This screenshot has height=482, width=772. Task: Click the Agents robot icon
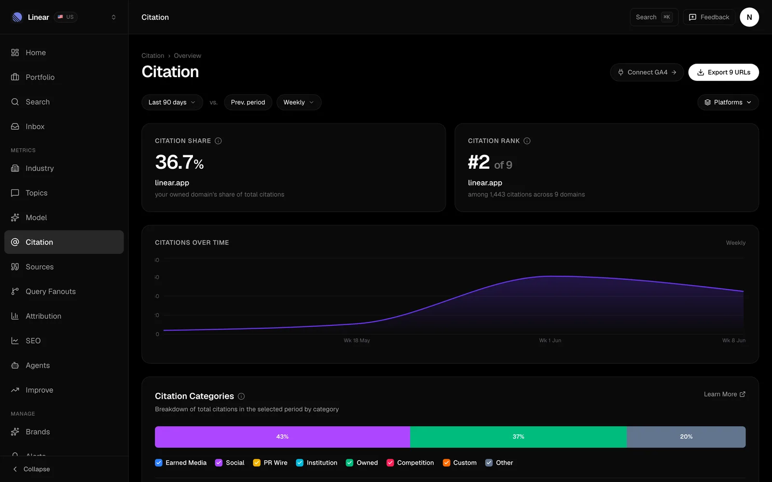(x=15, y=365)
